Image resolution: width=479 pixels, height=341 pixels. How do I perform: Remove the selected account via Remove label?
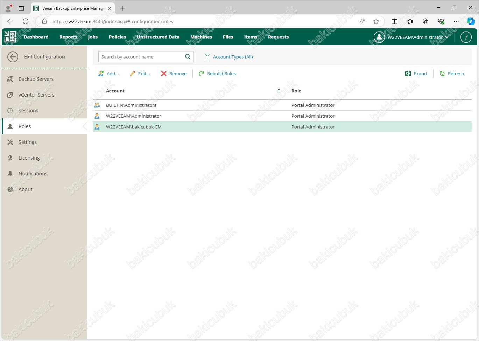178,74
